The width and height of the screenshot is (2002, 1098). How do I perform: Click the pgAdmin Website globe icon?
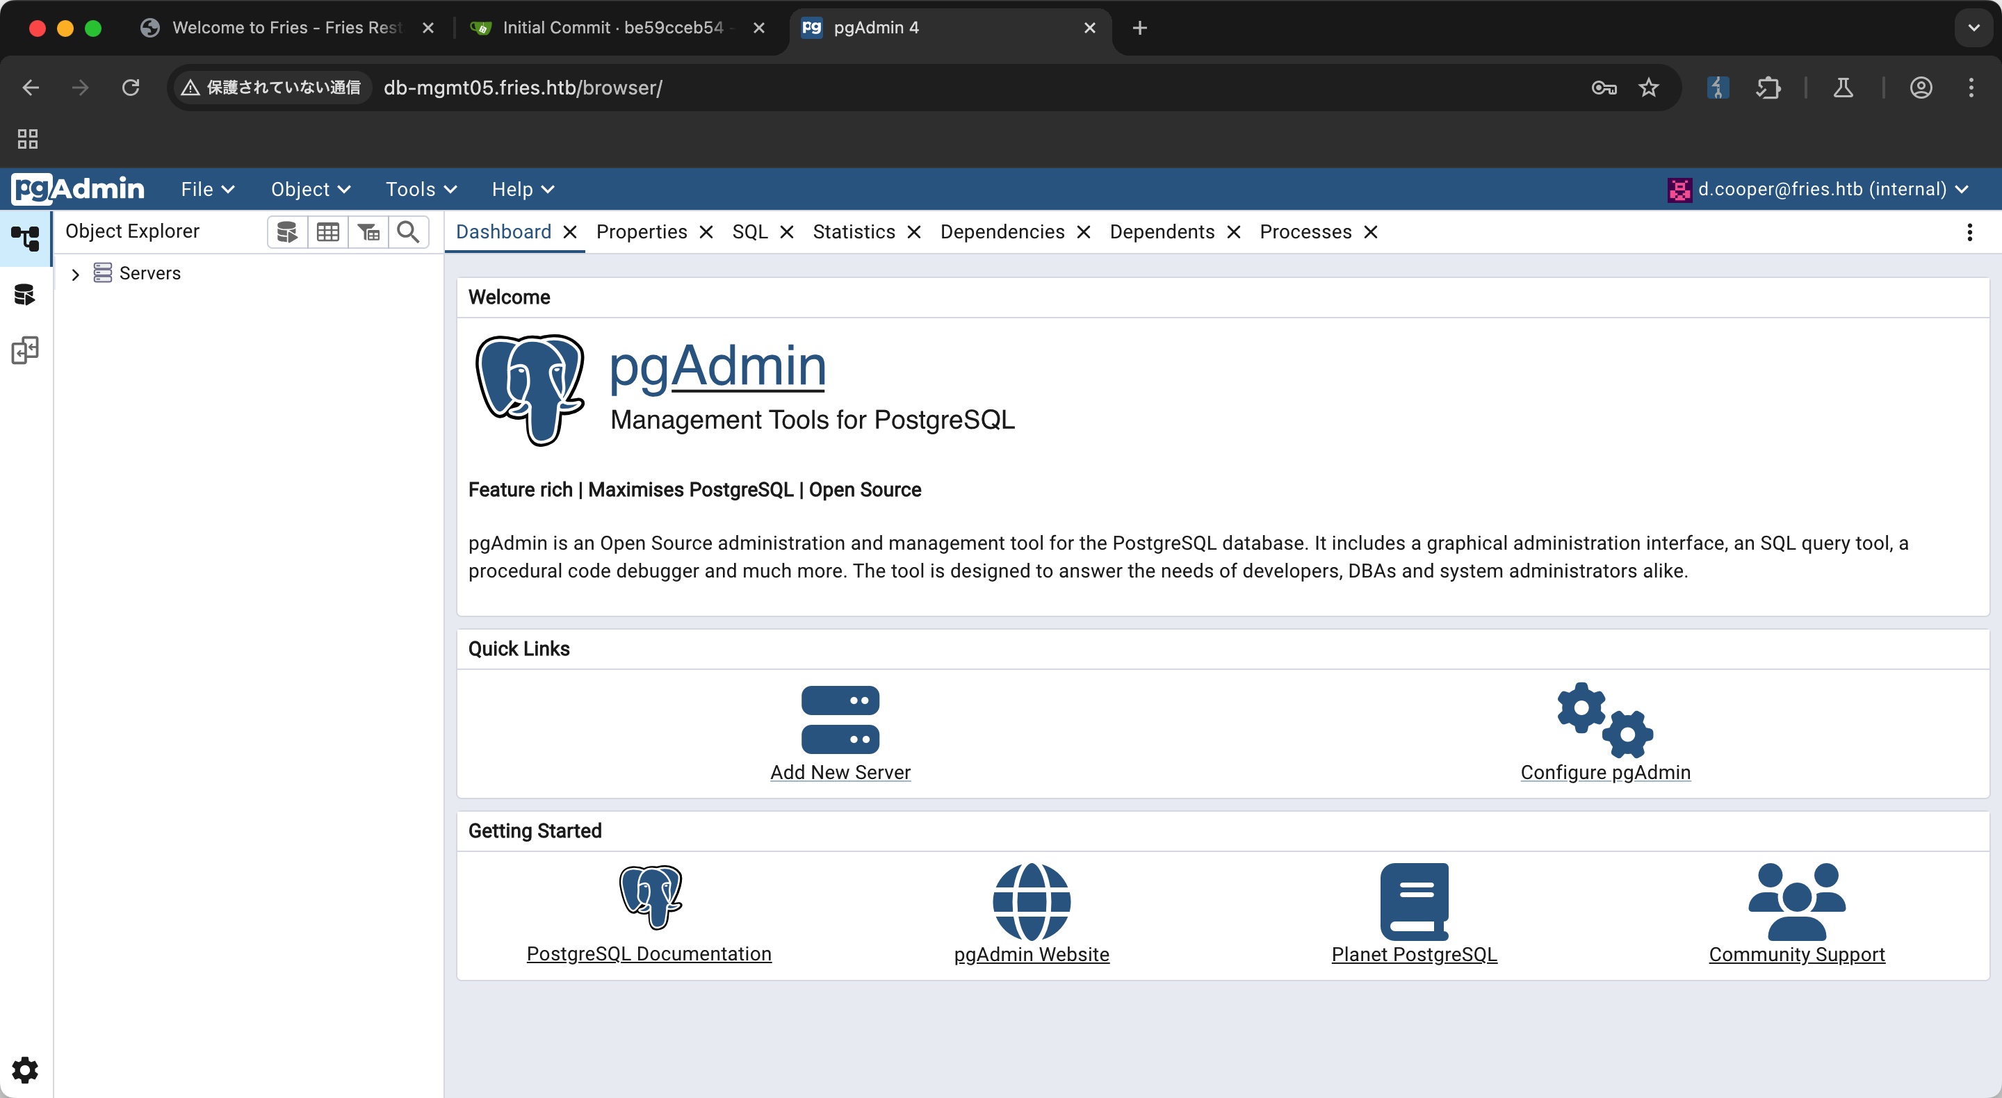(1032, 901)
